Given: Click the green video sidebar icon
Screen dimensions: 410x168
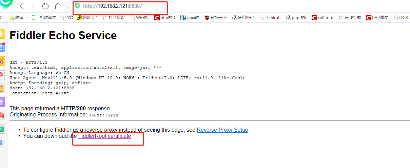Looking at the screenshot, I should pyautogui.click(x=2, y=129).
